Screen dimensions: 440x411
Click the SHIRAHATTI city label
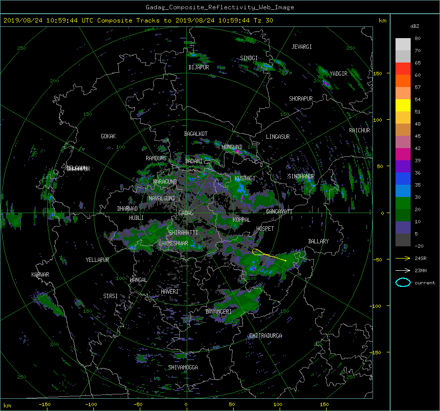point(183,233)
